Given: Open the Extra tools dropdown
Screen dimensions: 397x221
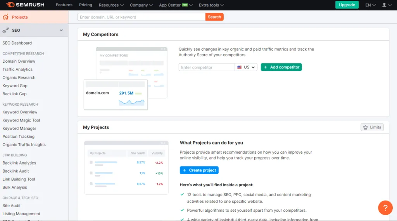Looking at the screenshot, I should coord(211,5).
